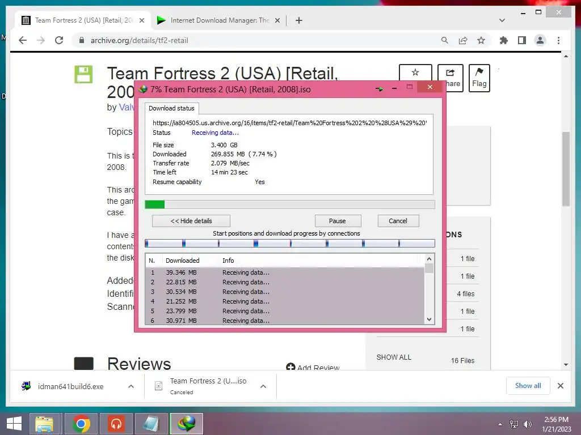Select connection row 1 with 39.346 MB

(285, 272)
